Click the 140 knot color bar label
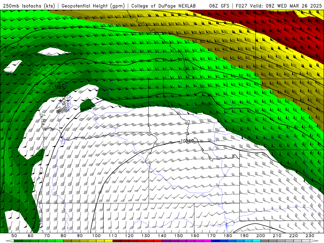The image size is (324, 243). click(162, 236)
